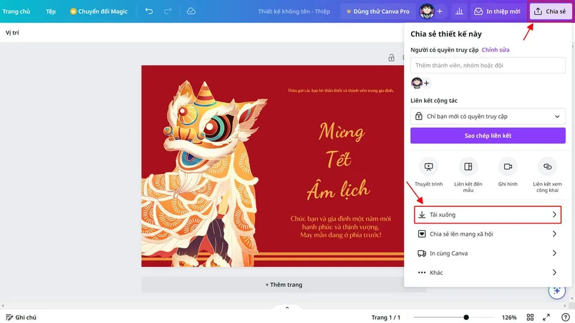Image resolution: width=575 pixels, height=323 pixels.
Task: Expand In cùng Canva option
Action: [x=488, y=253]
